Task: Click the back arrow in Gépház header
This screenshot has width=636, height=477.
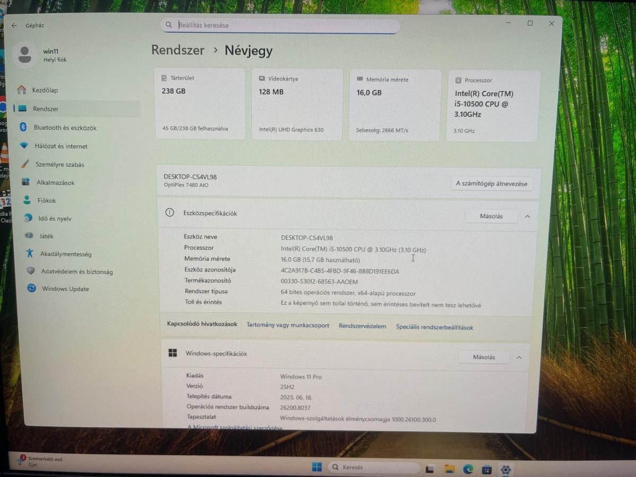Action: tap(14, 25)
